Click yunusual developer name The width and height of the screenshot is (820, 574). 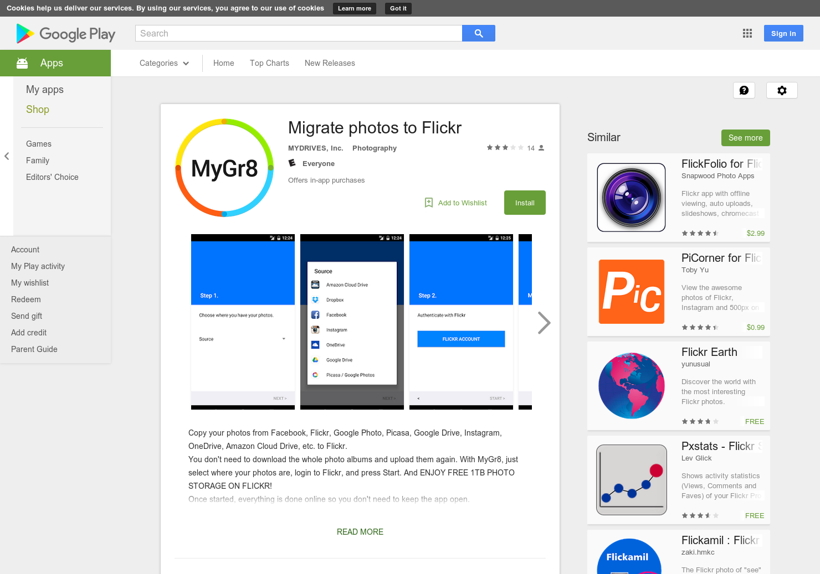[x=696, y=364]
